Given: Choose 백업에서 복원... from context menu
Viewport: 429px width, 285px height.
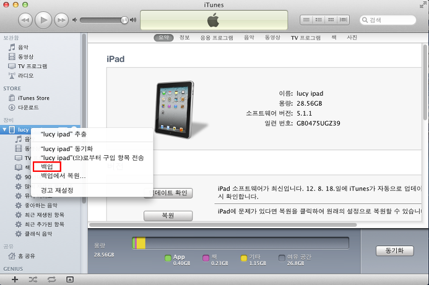Looking at the screenshot, I should click(x=92, y=176).
